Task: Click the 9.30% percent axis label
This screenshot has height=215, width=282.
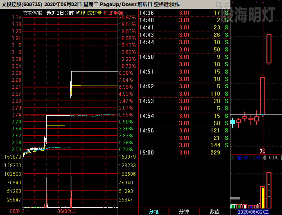Action: 126,73
